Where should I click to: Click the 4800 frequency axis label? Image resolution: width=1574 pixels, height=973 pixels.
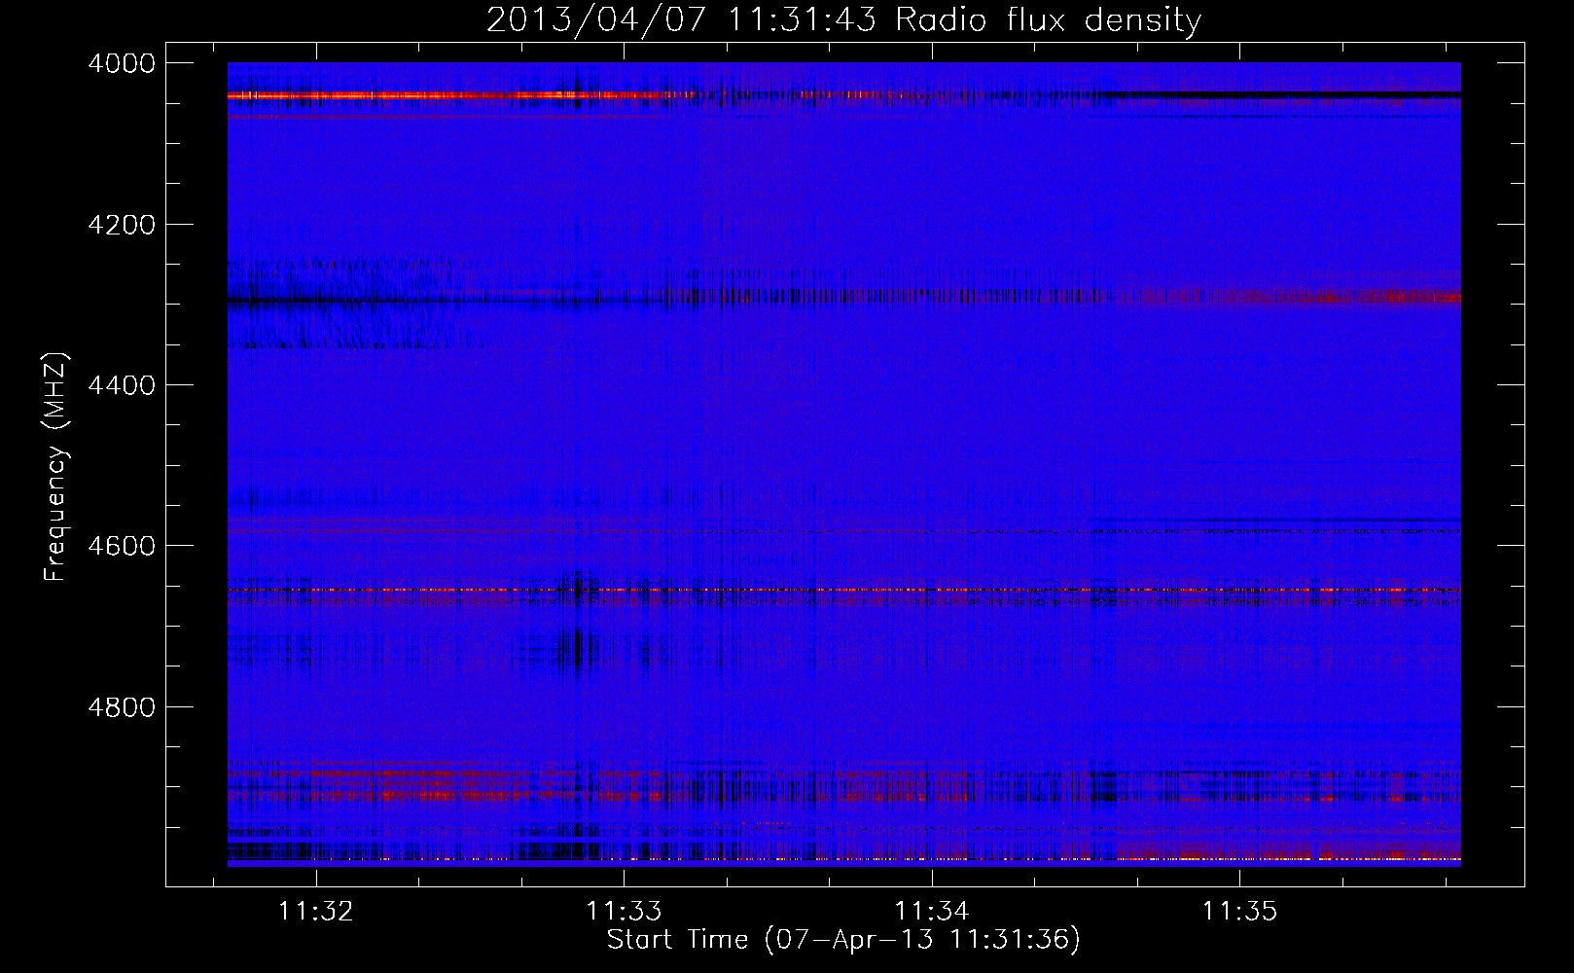pyautogui.click(x=122, y=706)
